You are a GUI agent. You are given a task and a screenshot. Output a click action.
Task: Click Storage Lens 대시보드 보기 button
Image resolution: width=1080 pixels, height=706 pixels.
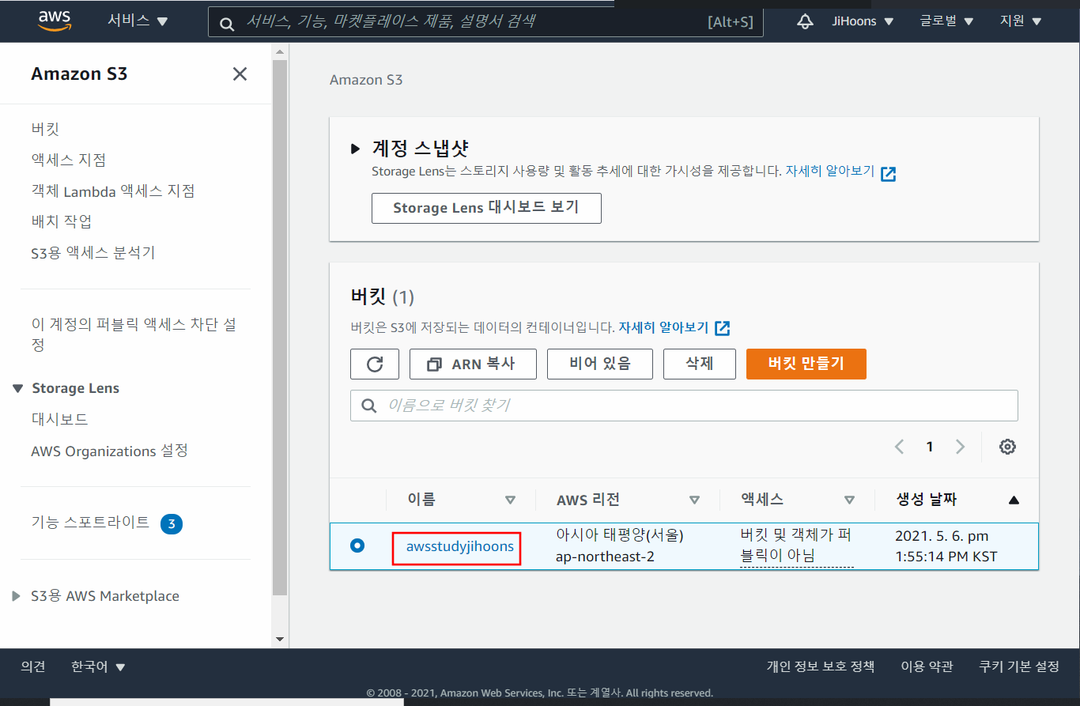point(486,208)
